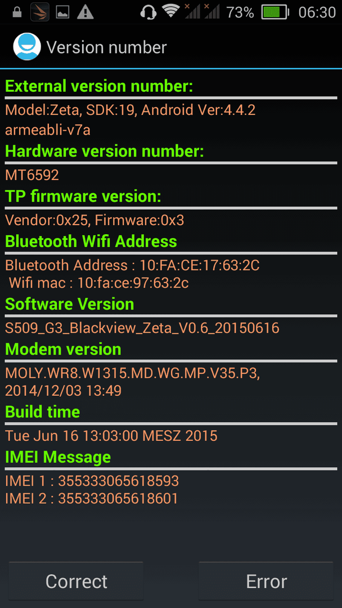Tap the Version number title text

[x=106, y=47]
